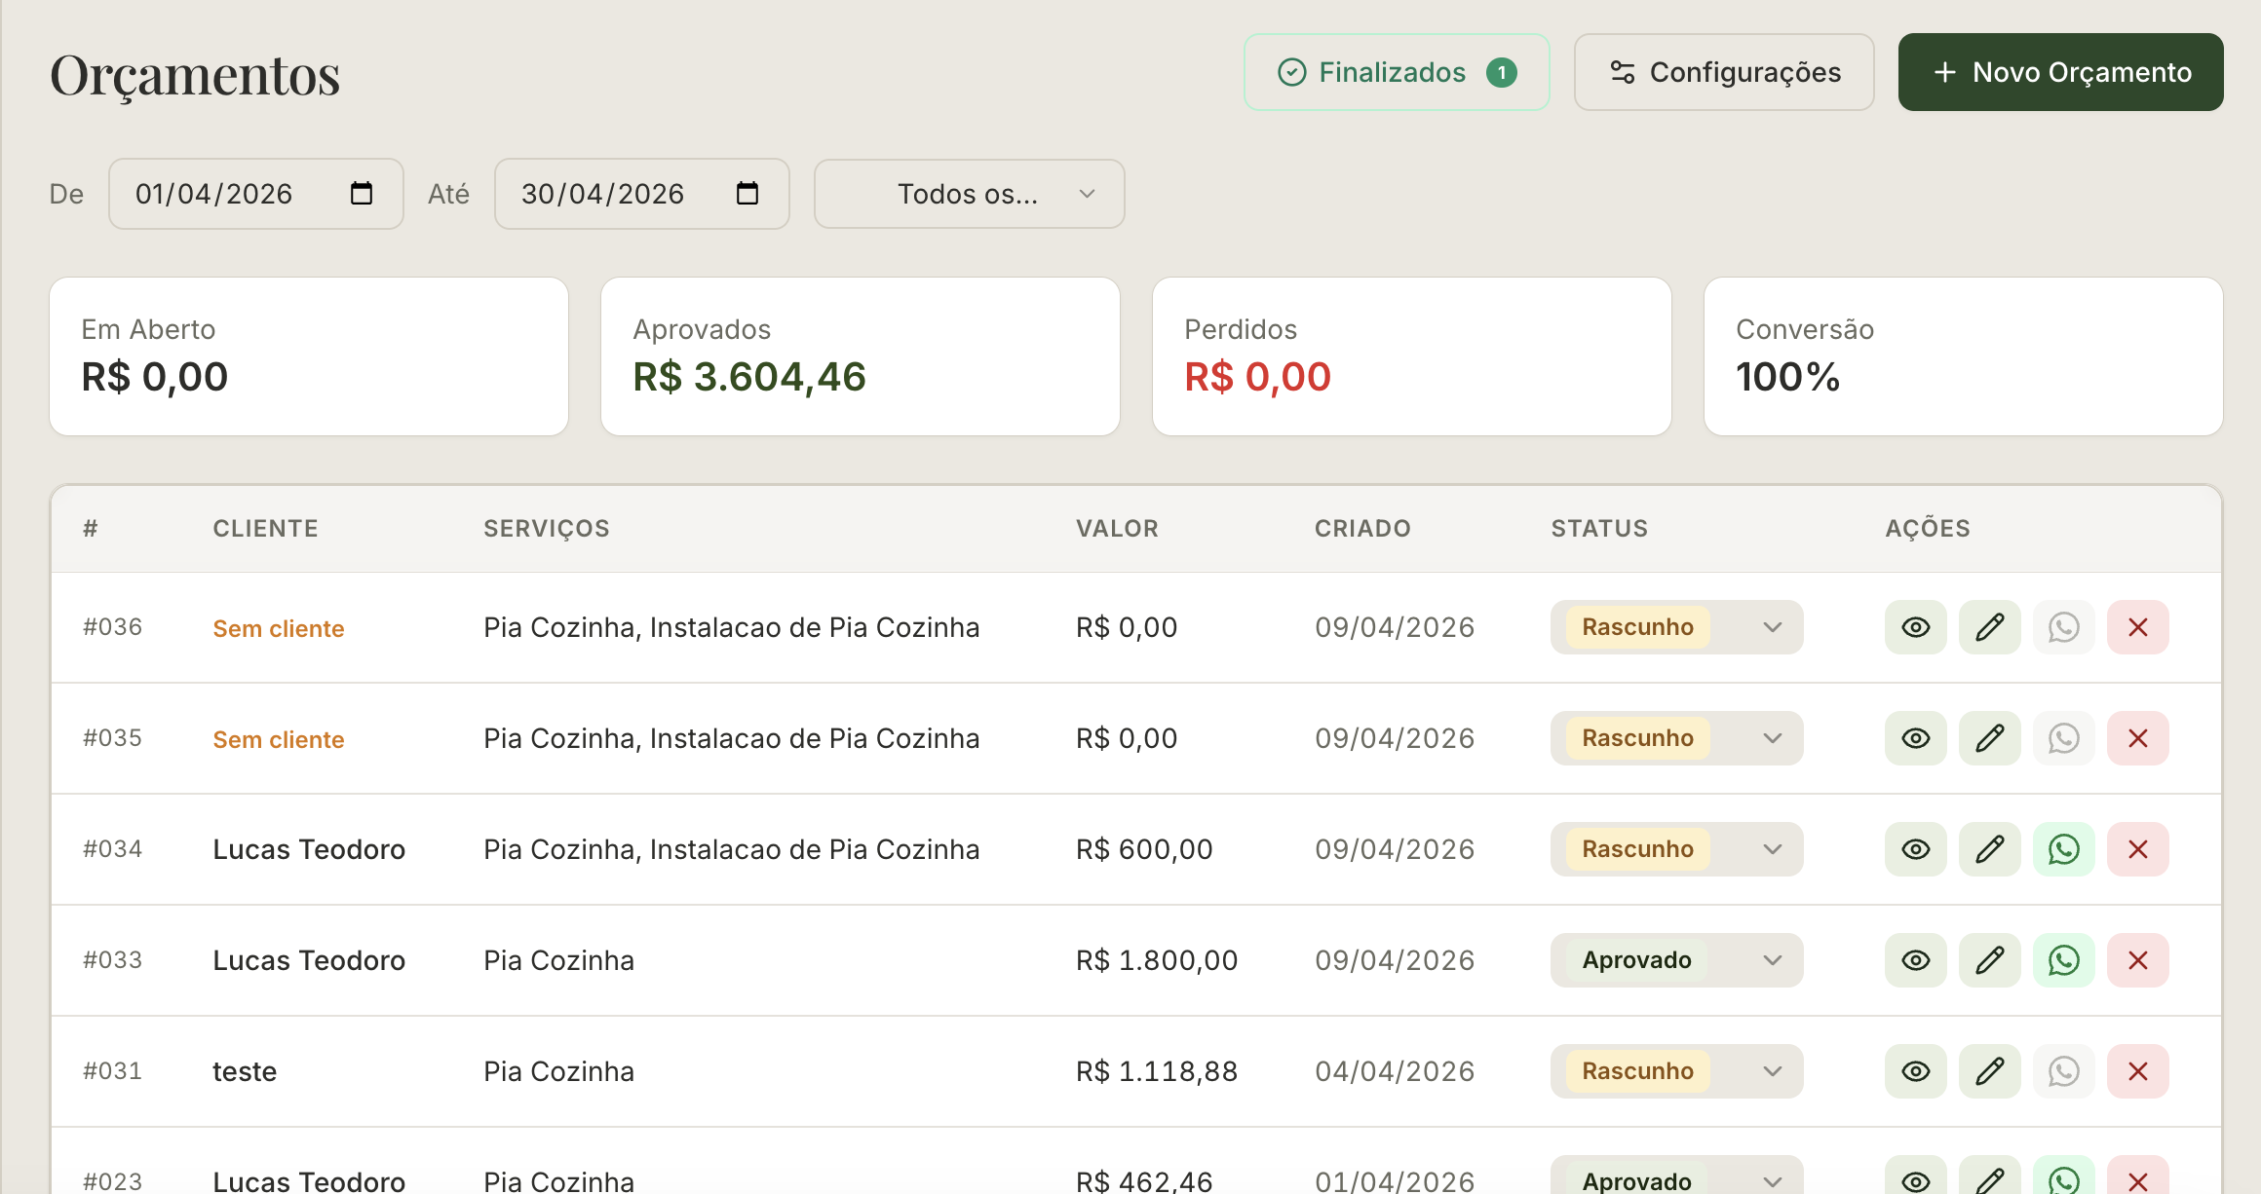Viewport: 2261px width, 1194px height.
Task: Click value R$ 1.118,88
Action: 1157,1071
